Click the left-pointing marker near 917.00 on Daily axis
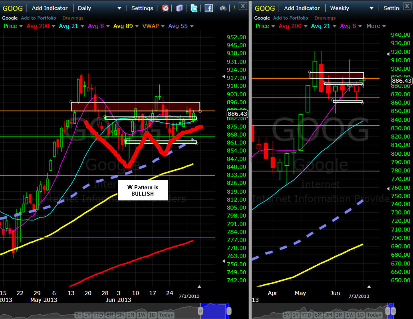This screenshot has width=413, height=319. (224, 77)
